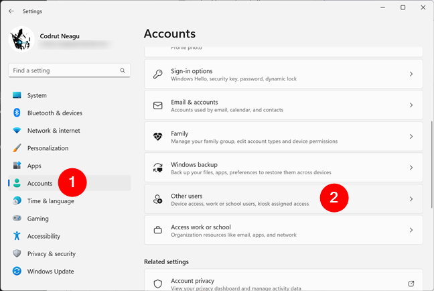The image size is (434, 291).
Task: Click the search magnifier icon
Action: point(123,70)
